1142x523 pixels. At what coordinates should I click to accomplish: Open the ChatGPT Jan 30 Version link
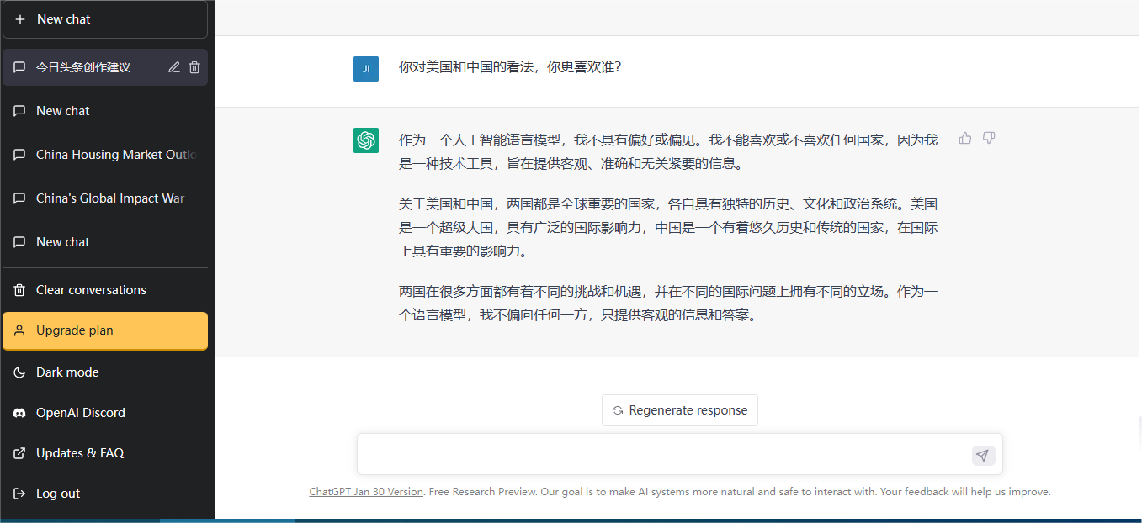point(366,492)
